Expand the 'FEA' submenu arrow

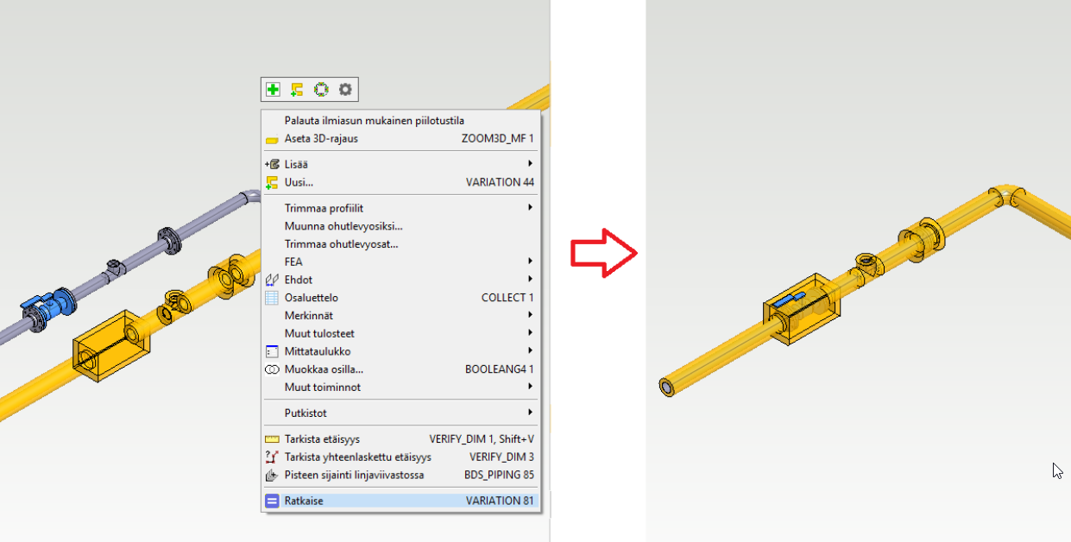coord(531,262)
